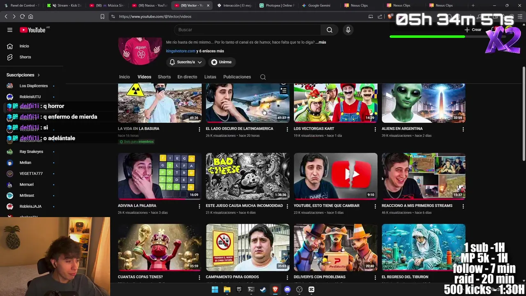
Task: Open options for DELIVERYS CON PROBLEMAS
Action: [x=375, y=277]
